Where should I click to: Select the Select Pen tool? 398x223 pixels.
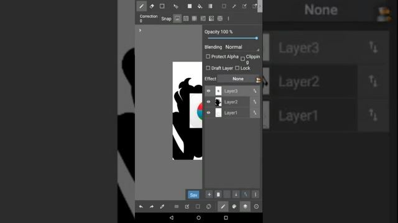tap(244, 6)
